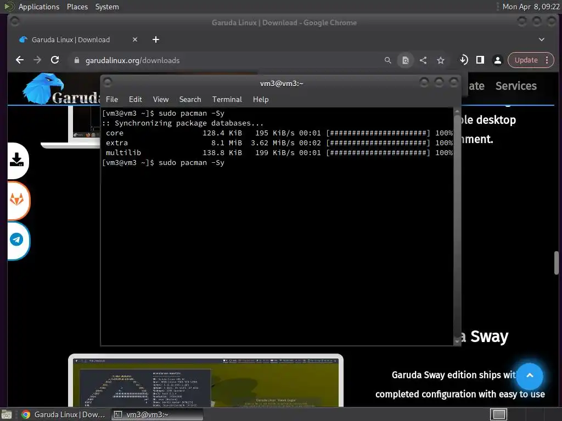The width and height of the screenshot is (562, 421).
Task: Click the 'Garuda Sway edition ships' text
Action: tap(454, 375)
